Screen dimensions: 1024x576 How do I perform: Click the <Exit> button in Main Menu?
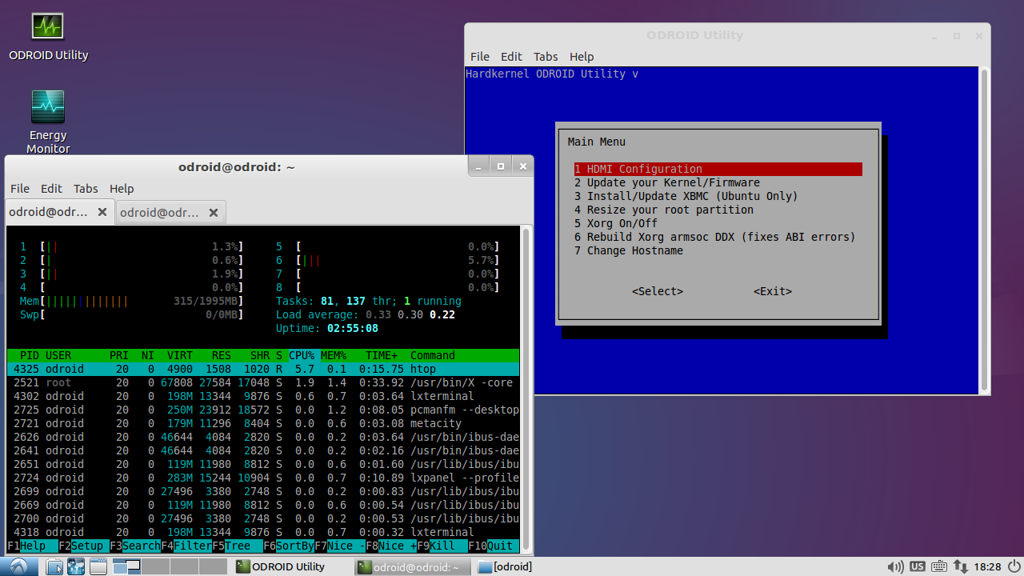[x=773, y=291]
